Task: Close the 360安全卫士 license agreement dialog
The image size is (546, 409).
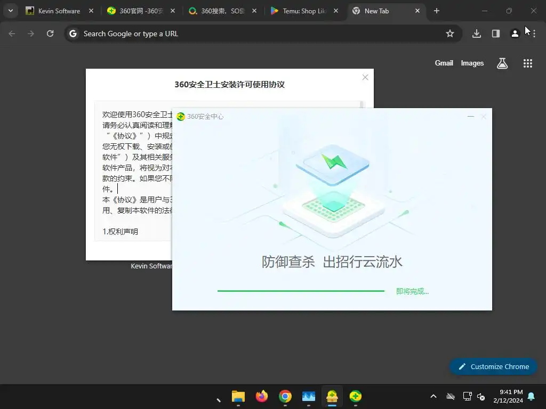Action: point(365,77)
